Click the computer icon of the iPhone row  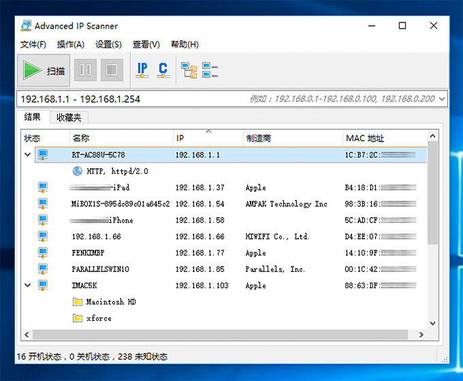[43, 220]
